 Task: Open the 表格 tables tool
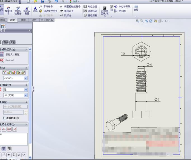point(136,8)
